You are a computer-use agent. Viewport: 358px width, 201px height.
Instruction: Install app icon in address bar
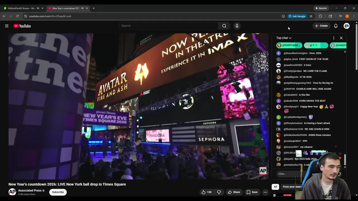tap(283, 16)
